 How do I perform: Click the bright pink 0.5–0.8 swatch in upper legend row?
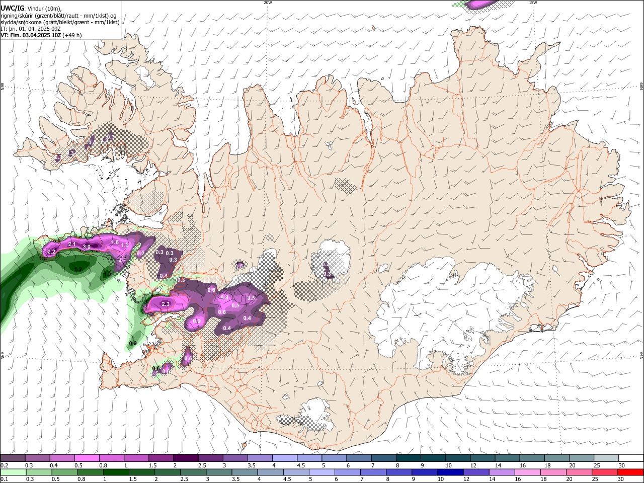(87, 458)
